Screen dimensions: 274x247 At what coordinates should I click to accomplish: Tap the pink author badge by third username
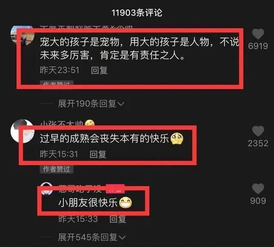(115, 189)
